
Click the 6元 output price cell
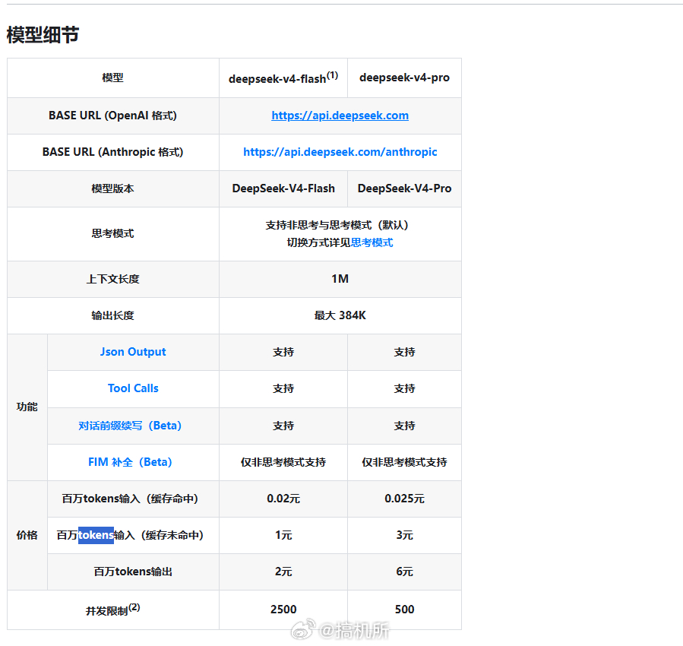point(404,572)
